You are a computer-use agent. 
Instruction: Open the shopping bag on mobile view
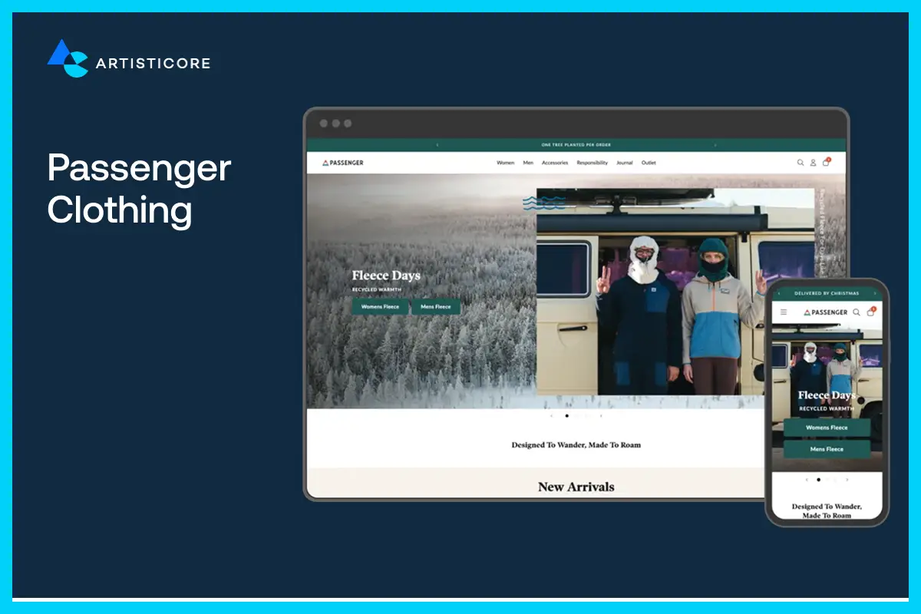point(870,312)
